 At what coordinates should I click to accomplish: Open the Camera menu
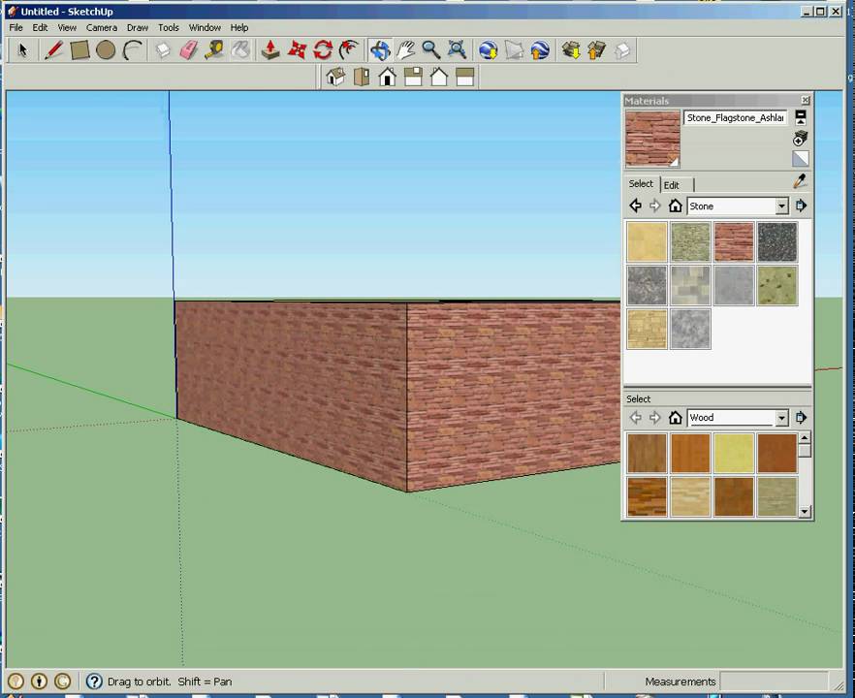pos(101,27)
